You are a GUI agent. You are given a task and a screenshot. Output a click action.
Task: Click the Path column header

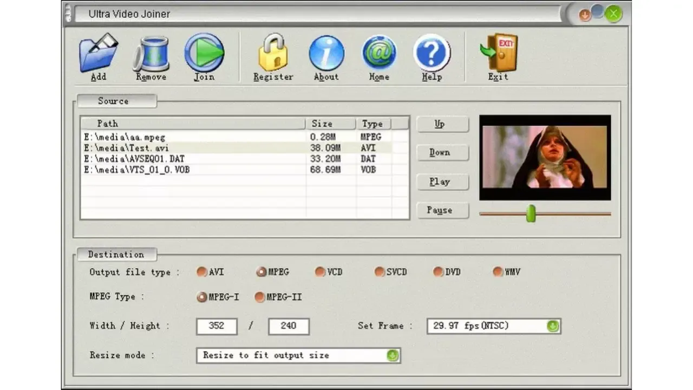tap(193, 124)
